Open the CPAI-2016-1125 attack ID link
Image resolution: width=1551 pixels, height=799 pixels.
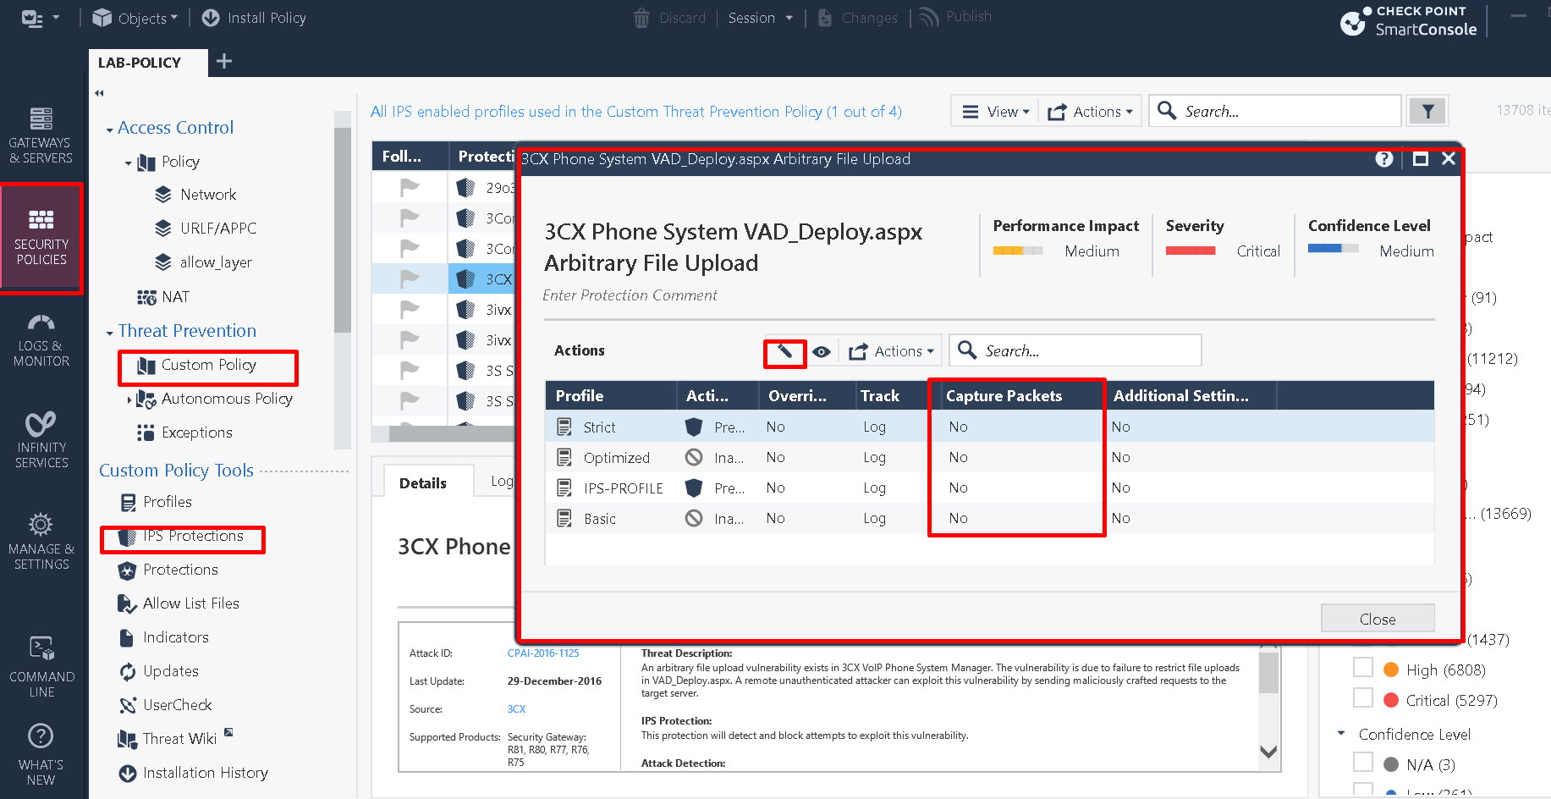tap(543, 653)
